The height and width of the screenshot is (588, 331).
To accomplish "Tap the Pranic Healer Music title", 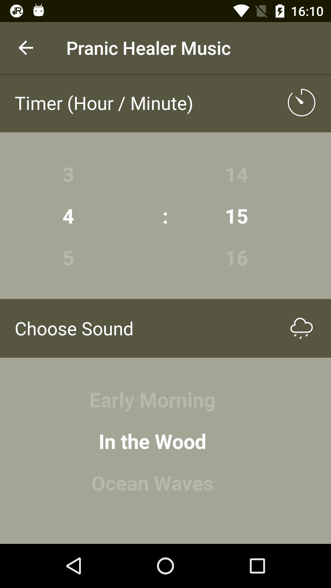I will click(148, 48).
